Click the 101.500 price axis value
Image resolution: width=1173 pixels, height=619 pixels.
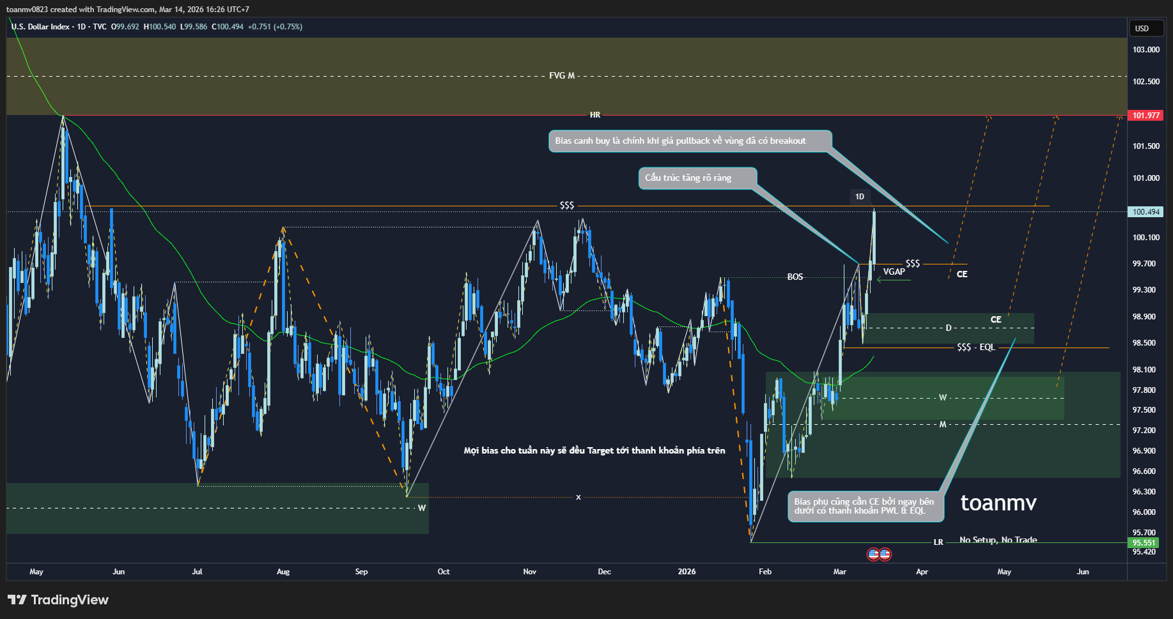pyautogui.click(x=1146, y=146)
